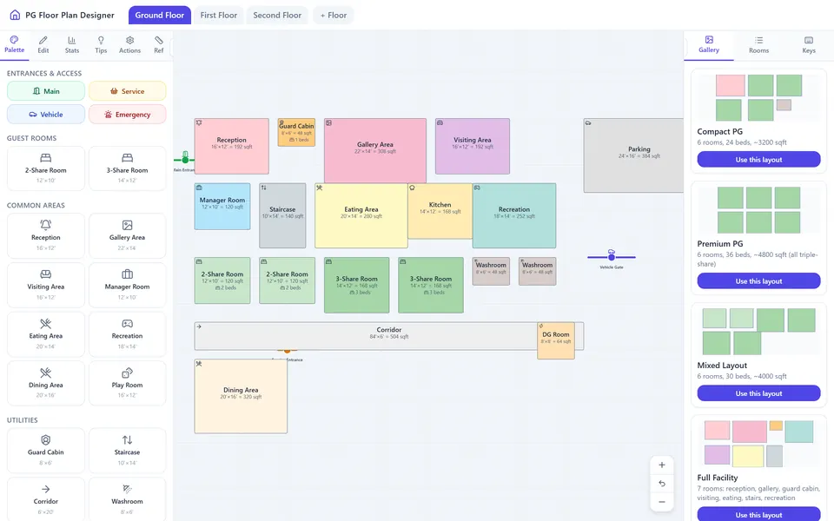This screenshot has height=521, width=834.
Task: Reset view with the undo arrow button
Action: tap(662, 484)
